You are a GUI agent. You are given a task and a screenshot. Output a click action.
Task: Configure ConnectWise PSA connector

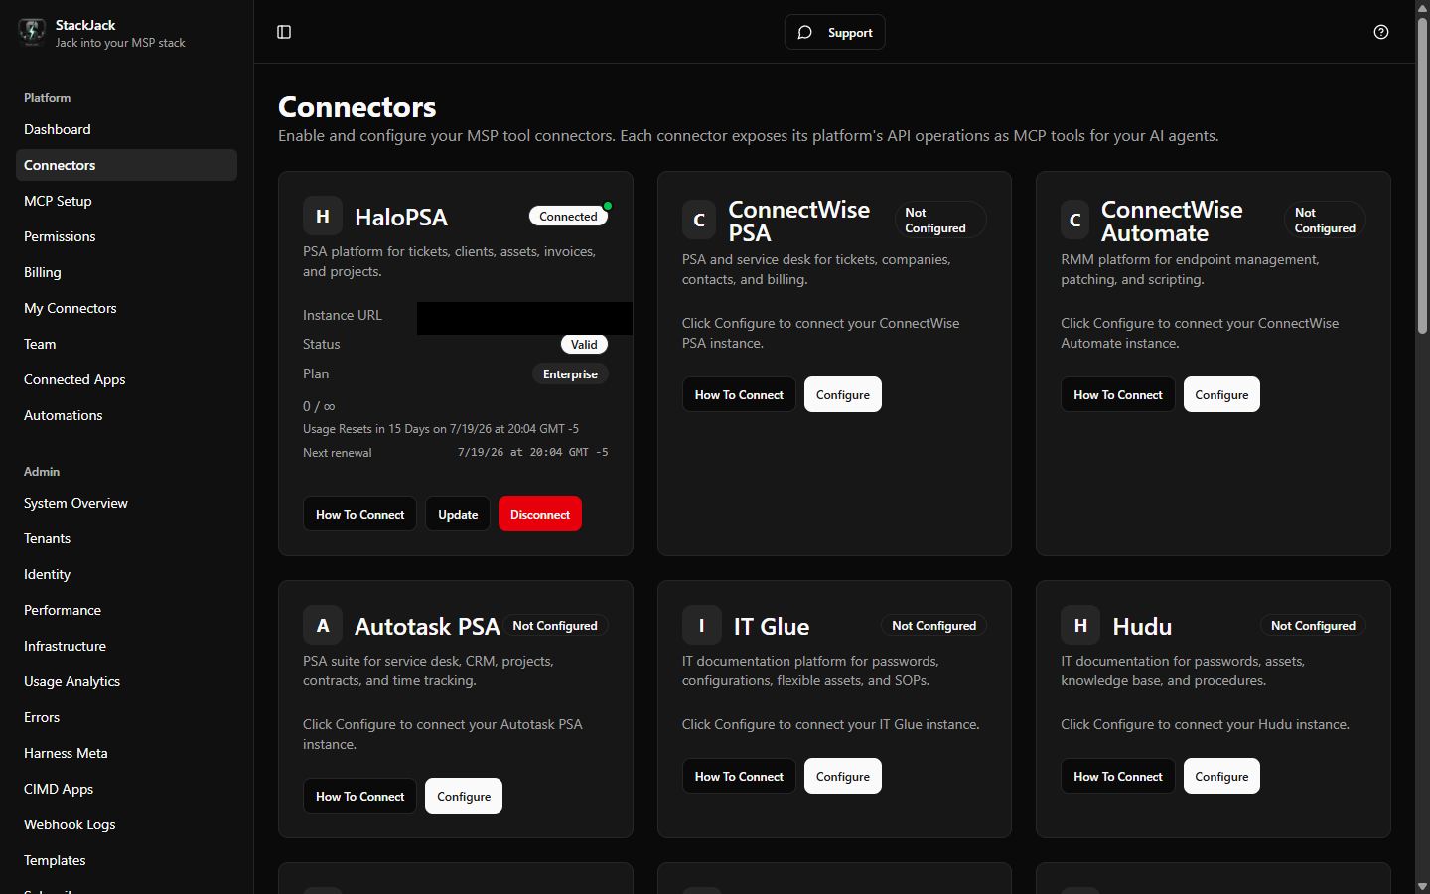[843, 394]
